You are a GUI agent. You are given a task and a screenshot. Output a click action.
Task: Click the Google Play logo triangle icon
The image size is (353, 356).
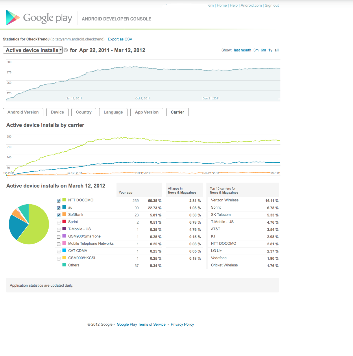(13, 18)
